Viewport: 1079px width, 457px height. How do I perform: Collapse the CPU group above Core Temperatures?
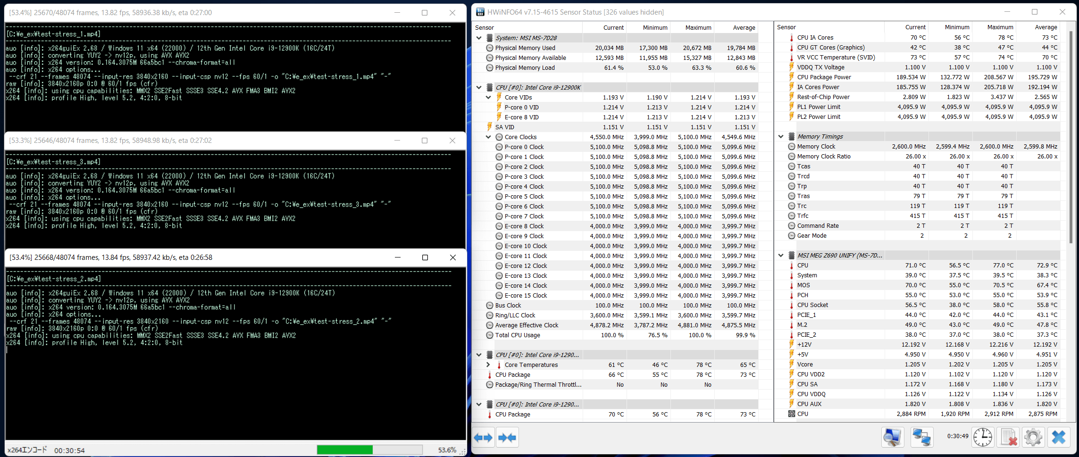(479, 355)
